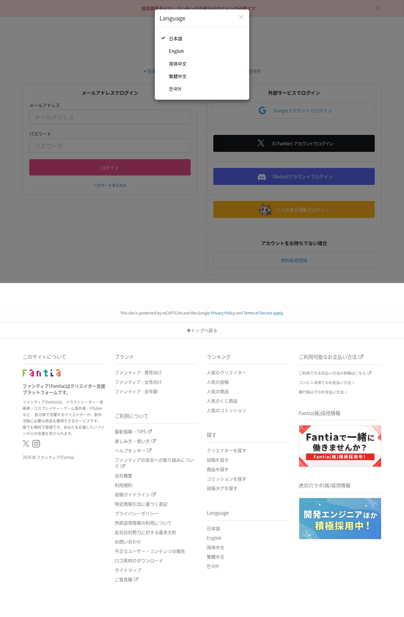Expand コンビニ決済でのお支払い方法 link
This screenshot has width=404, height=617.
tap(327, 383)
